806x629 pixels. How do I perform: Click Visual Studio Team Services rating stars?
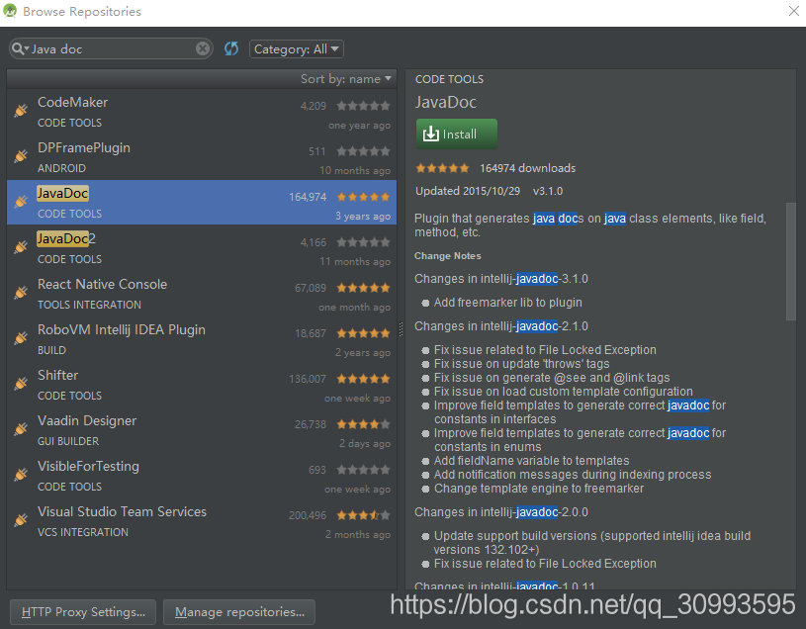tap(363, 515)
